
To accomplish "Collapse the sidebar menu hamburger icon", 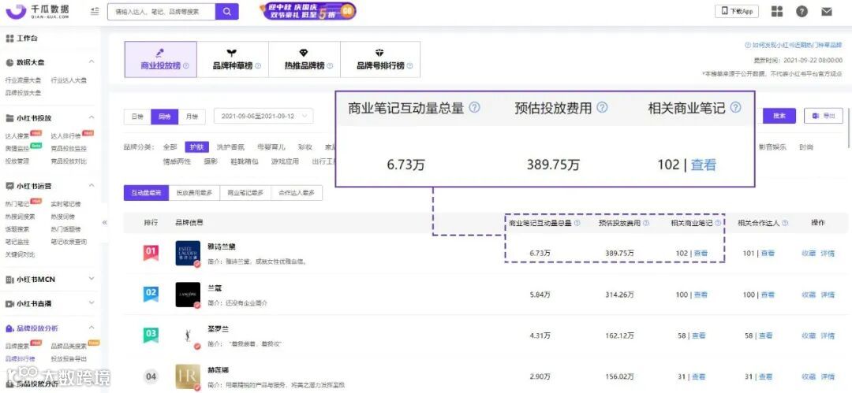I will pyautogui.click(x=95, y=11).
